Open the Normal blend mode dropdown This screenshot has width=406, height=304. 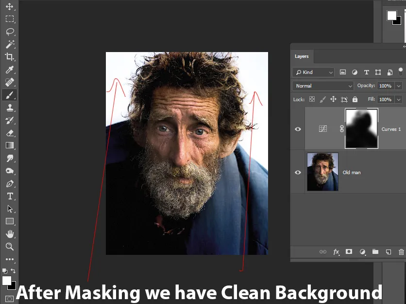click(x=323, y=86)
